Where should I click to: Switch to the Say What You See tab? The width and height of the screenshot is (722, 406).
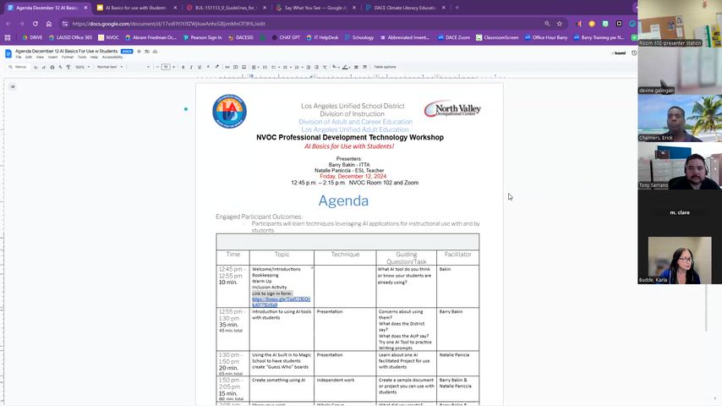coord(316,8)
